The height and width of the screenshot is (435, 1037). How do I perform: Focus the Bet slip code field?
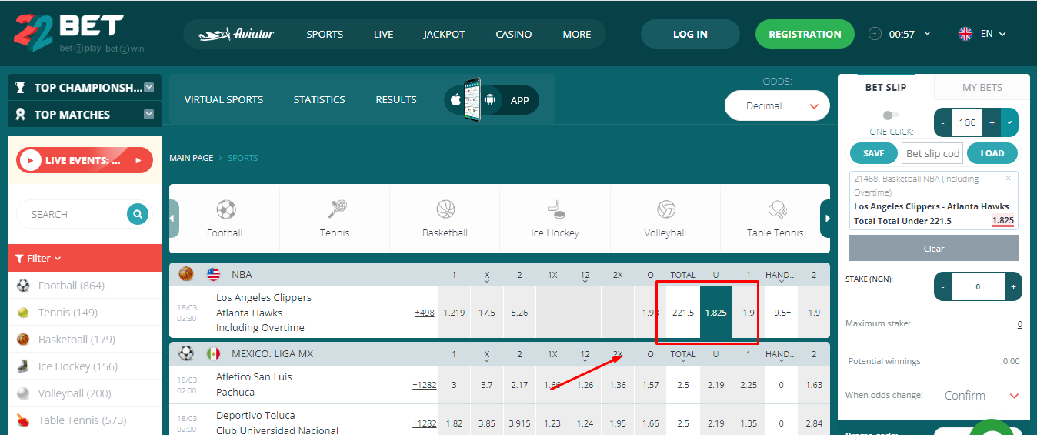pyautogui.click(x=932, y=153)
